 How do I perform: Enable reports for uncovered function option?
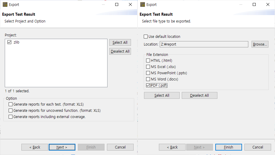point(11,111)
